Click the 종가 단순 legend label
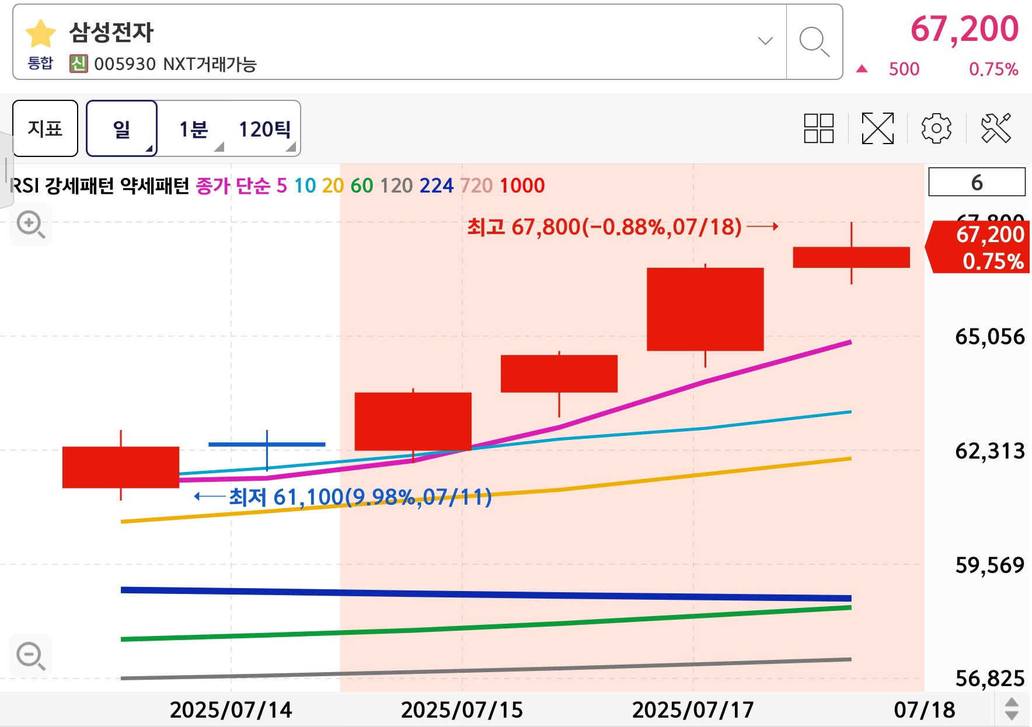The image size is (1032, 727). coord(233,186)
